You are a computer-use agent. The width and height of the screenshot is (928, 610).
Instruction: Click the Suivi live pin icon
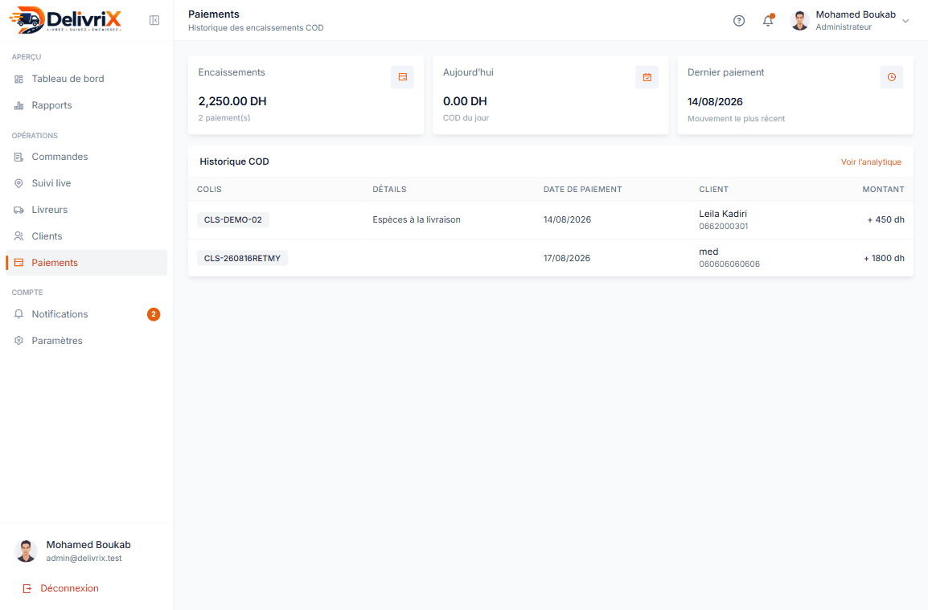(x=19, y=183)
